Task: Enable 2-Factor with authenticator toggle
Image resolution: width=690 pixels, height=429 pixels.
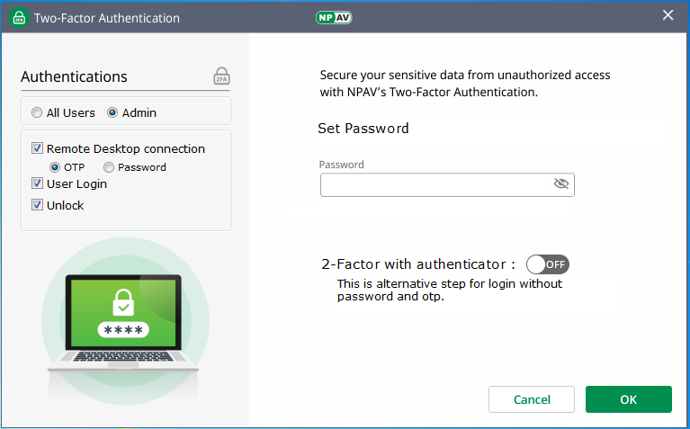Action: coord(548,264)
